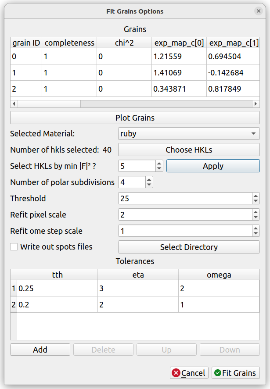
Task: Click the tth tolerance column header
Action: tap(57, 275)
